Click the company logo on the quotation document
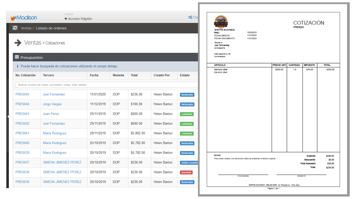Image resolution: width=354 pixels, height=199 pixels. [x=221, y=22]
